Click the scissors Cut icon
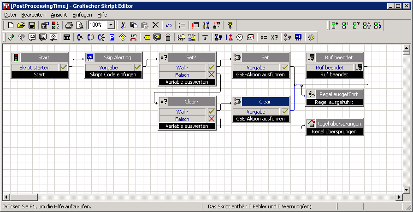The image size is (413, 212). point(123,25)
